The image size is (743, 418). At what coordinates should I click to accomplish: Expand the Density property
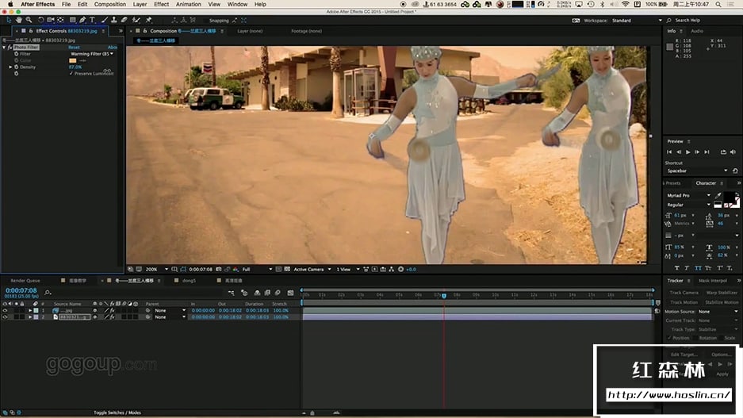[x=10, y=67]
